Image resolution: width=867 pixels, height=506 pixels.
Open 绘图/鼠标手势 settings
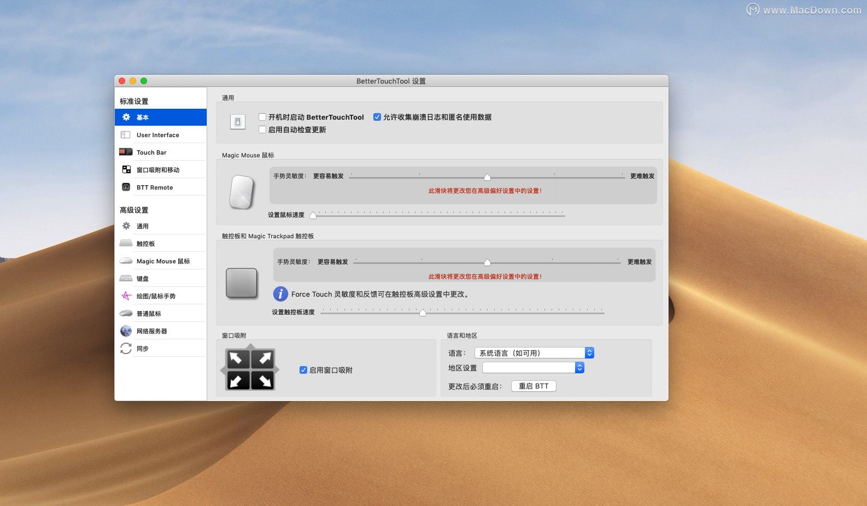coord(161,296)
